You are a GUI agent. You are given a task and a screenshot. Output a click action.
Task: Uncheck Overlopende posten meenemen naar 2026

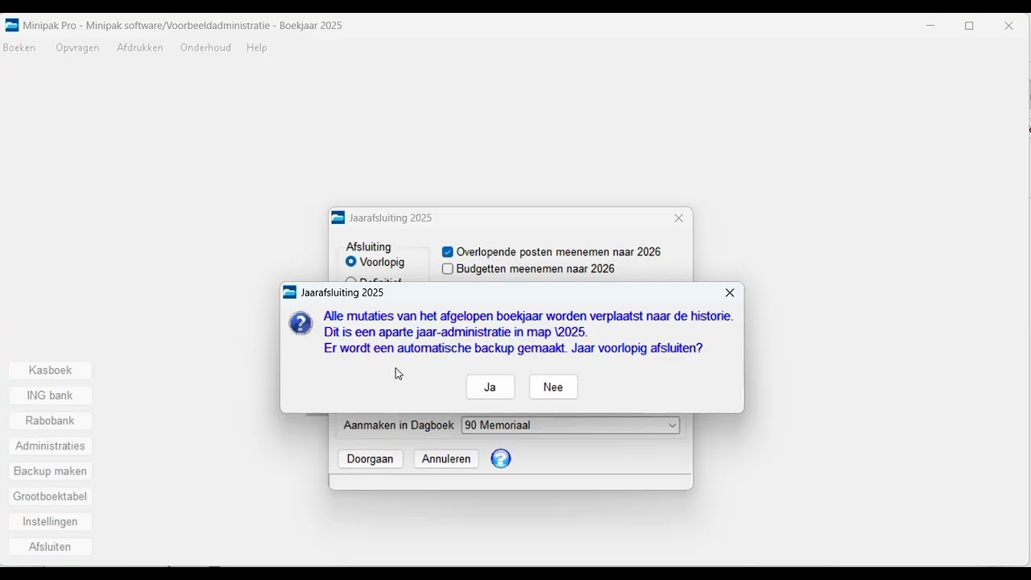click(448, 252)
